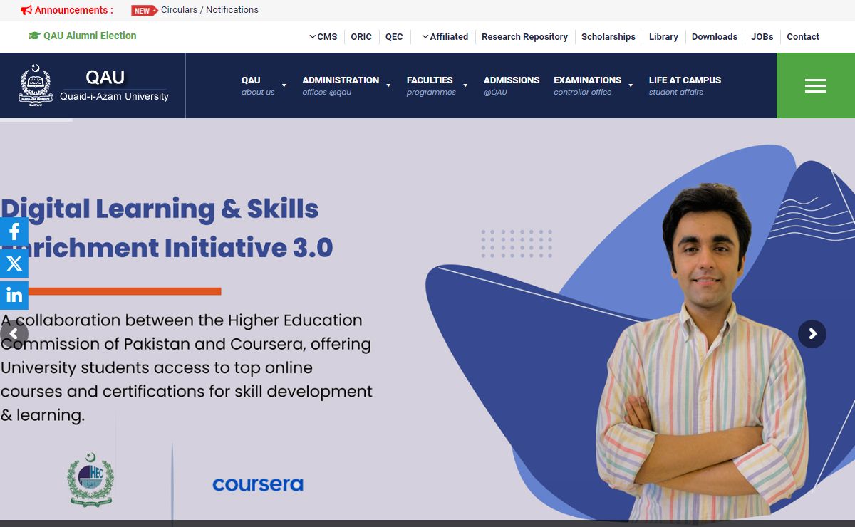Click the QAU university crest logo
Screen dimensions: 855x527
35,85
